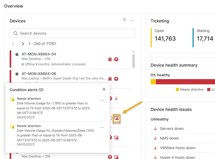
Task: Open the Devices panel ellipsis menu
Action: (132, 20)
